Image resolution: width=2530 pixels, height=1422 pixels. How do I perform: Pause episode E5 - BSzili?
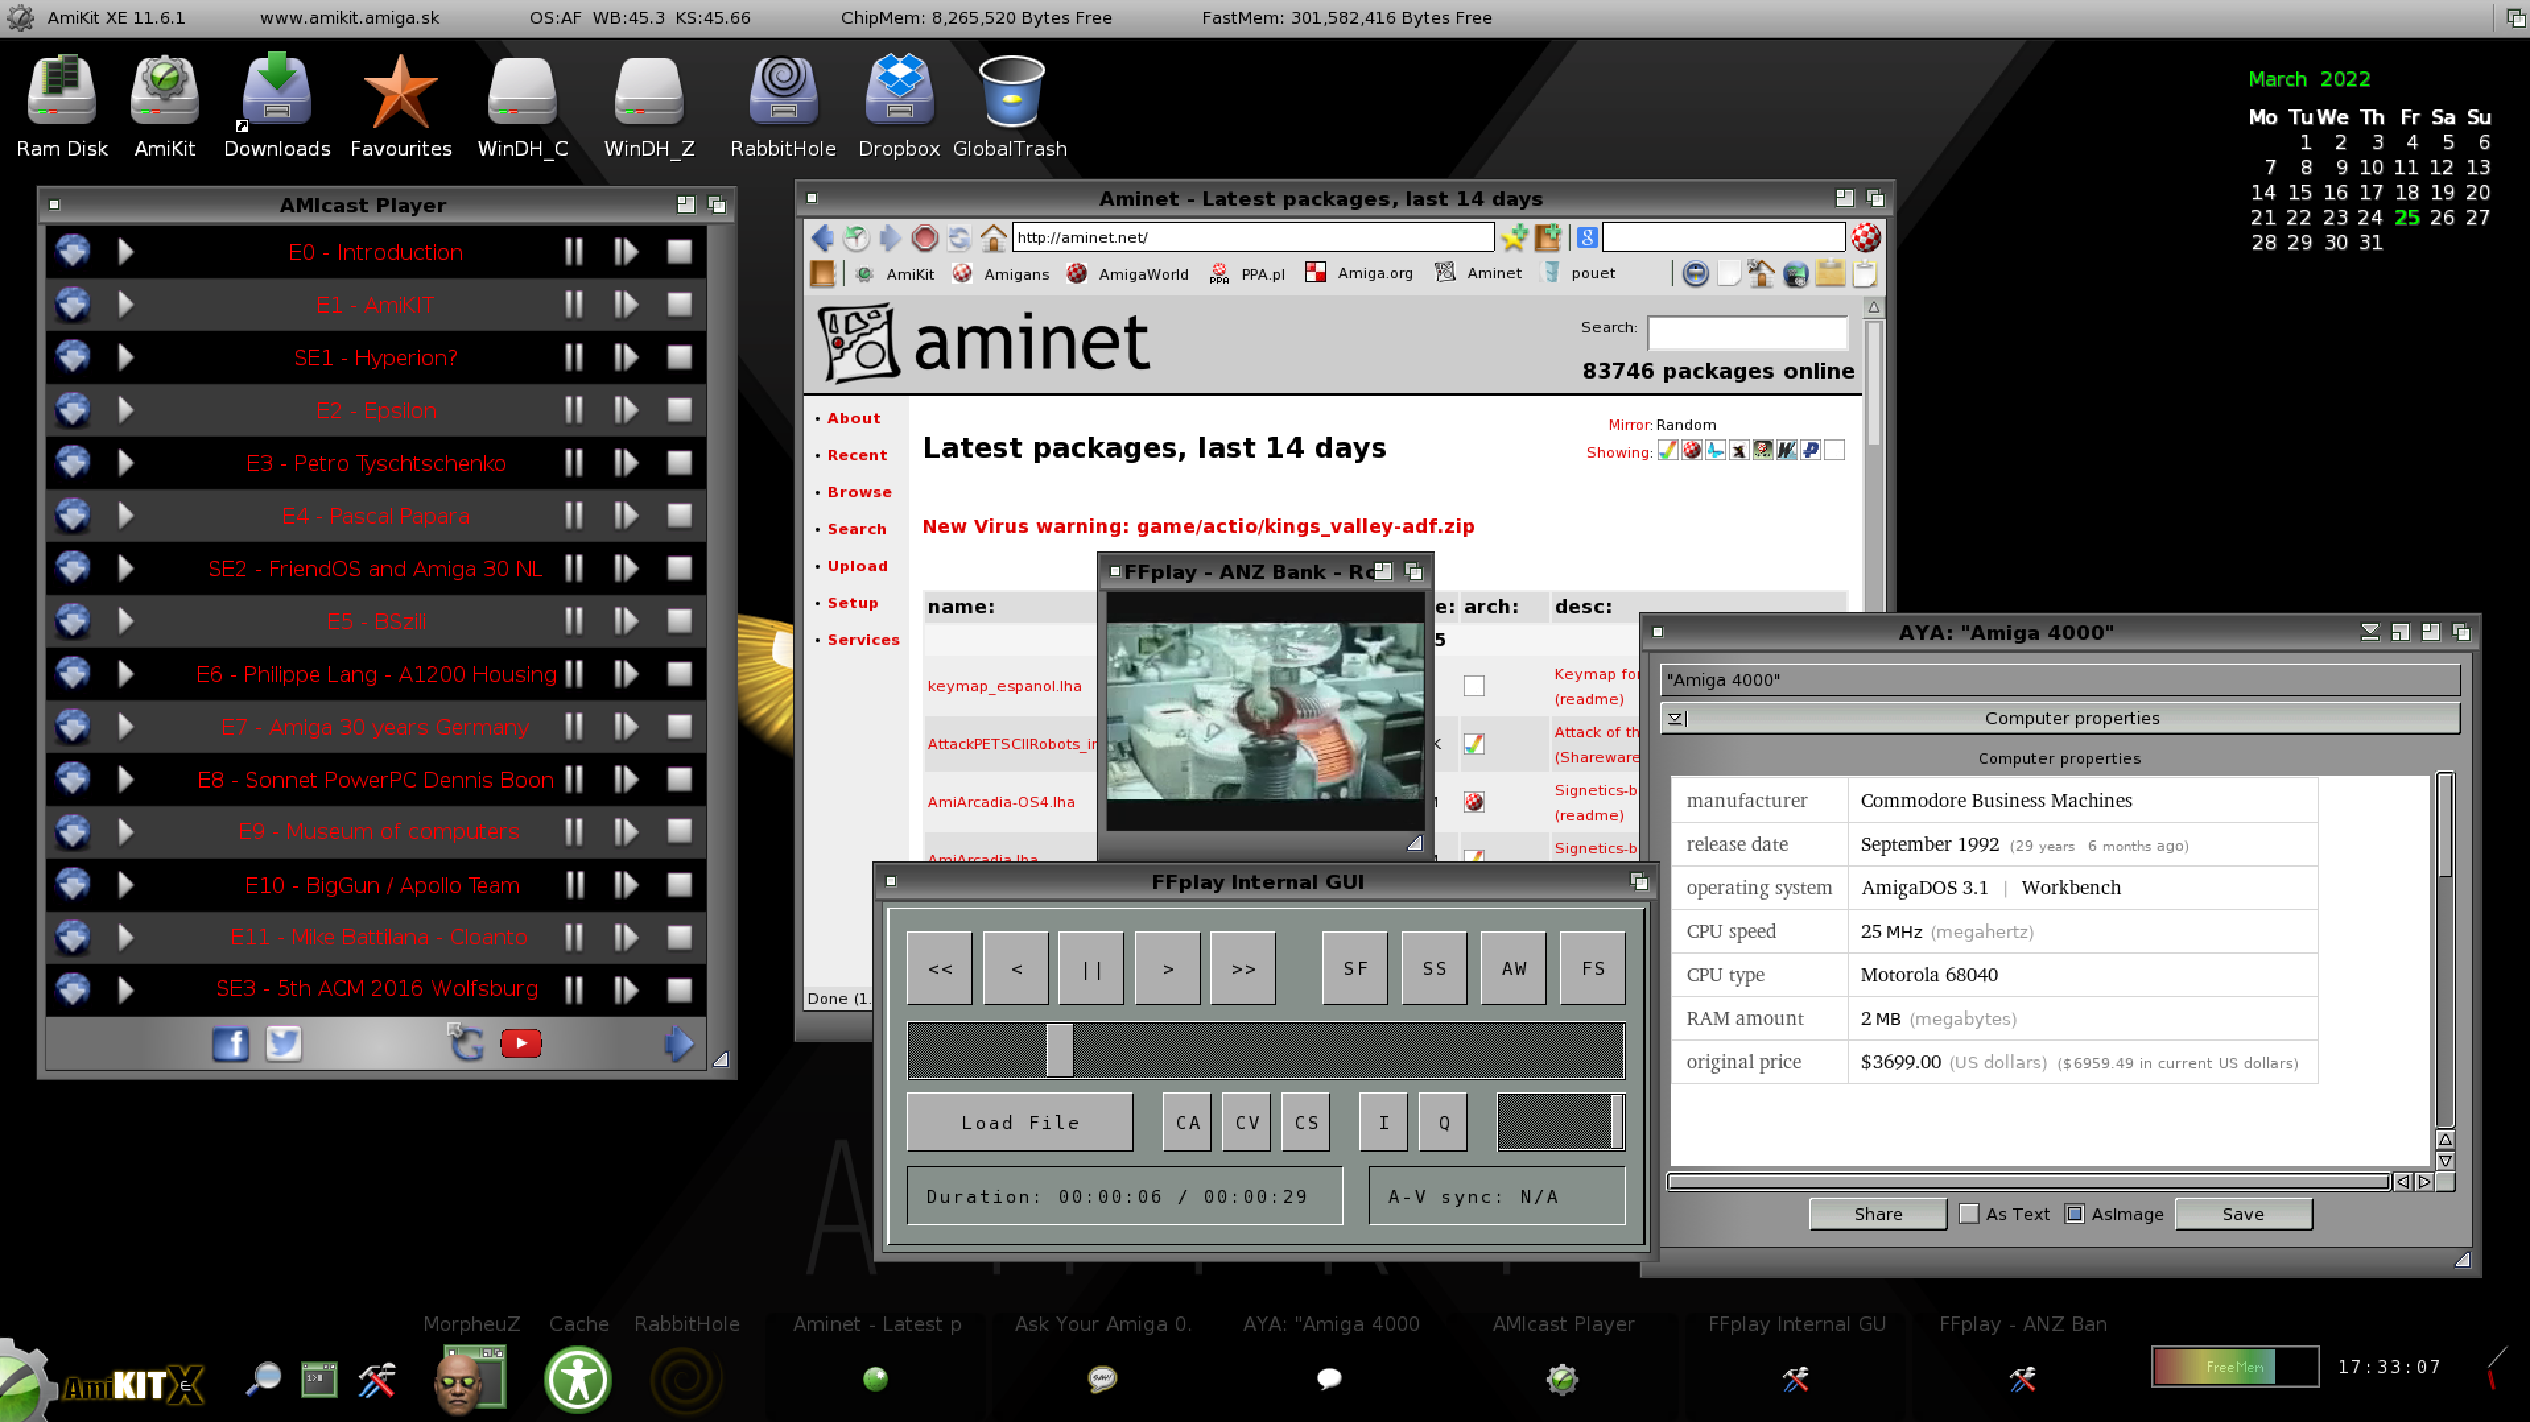pos(573,621)
